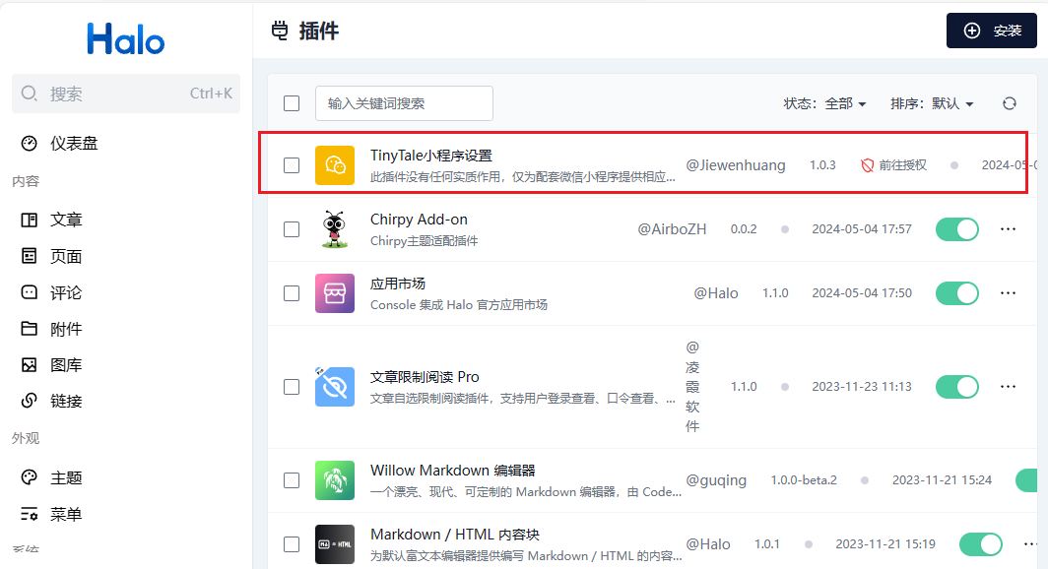
Task: Click the 安装 install button
Action: coord(991,31)
